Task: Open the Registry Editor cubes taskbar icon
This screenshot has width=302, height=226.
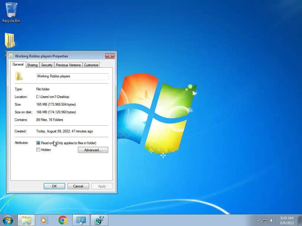Action: click(99, 220)
